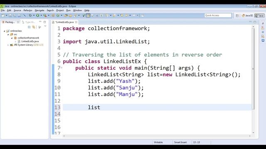
Task: Click the Open Task folder icon
Action: click(70, 16)
